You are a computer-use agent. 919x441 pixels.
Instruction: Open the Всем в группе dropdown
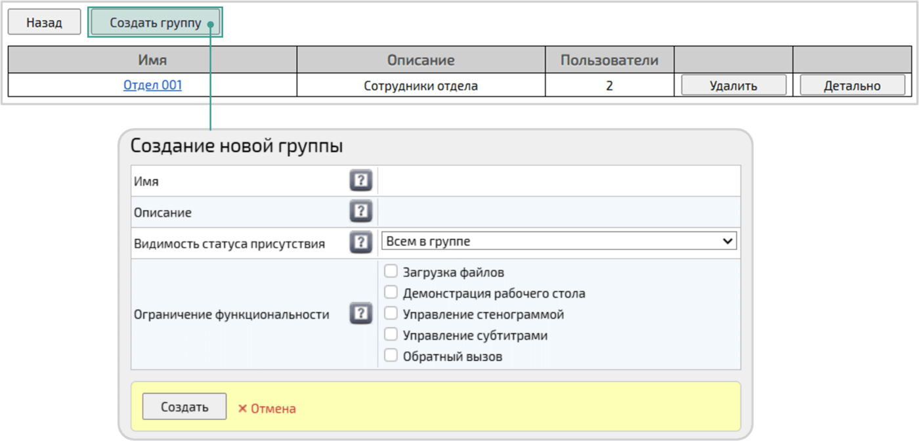558,240
